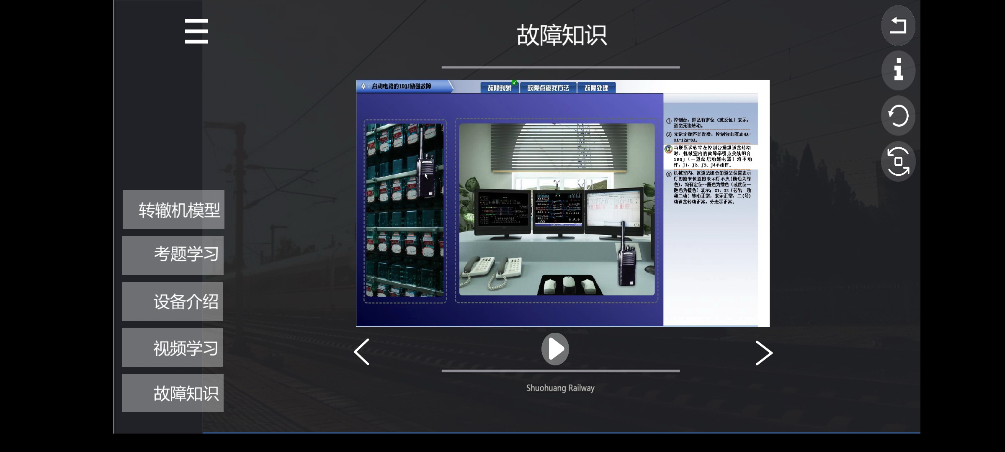Select 故障知识 sidebar item

[x=173, y=393]
